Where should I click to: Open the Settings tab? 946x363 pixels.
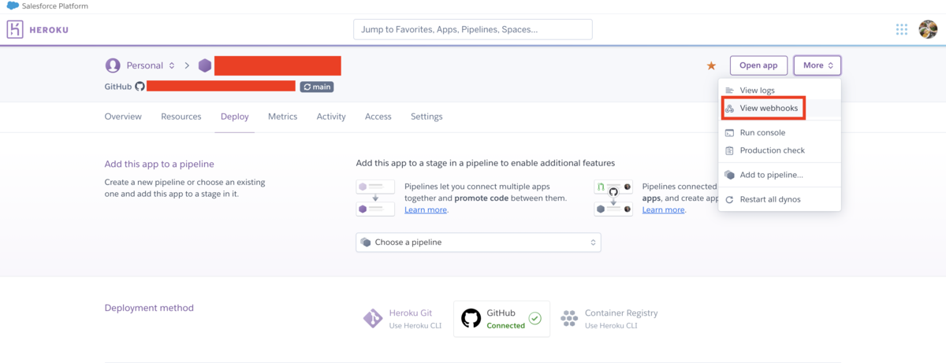click(426, 117)
